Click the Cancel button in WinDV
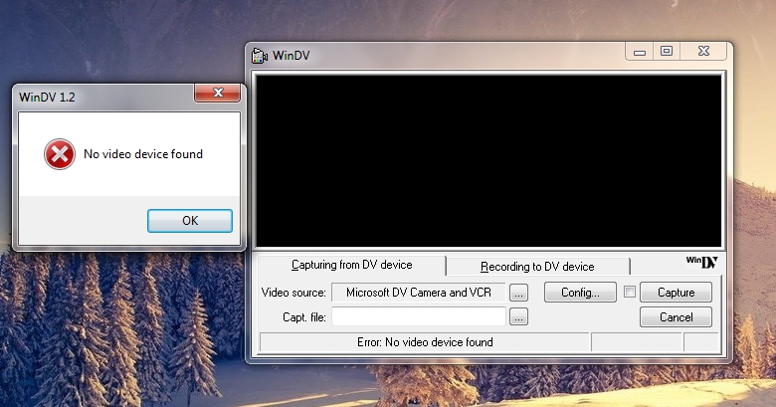The image size is (776, 407). 677,317
